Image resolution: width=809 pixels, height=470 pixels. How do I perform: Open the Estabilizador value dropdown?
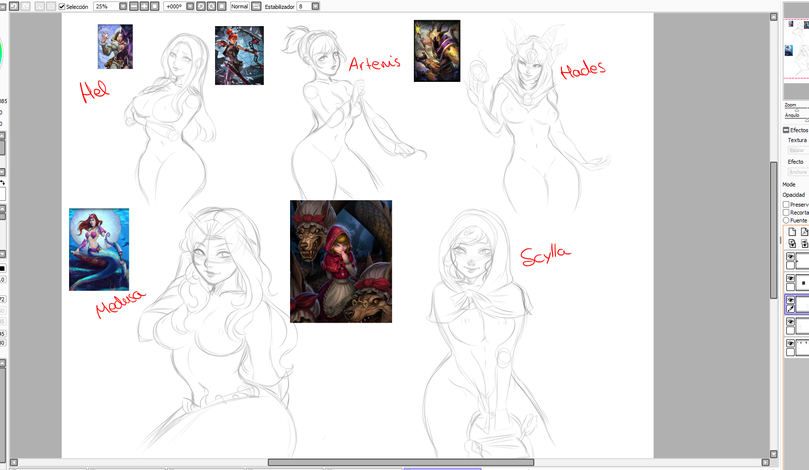[315, 6]
